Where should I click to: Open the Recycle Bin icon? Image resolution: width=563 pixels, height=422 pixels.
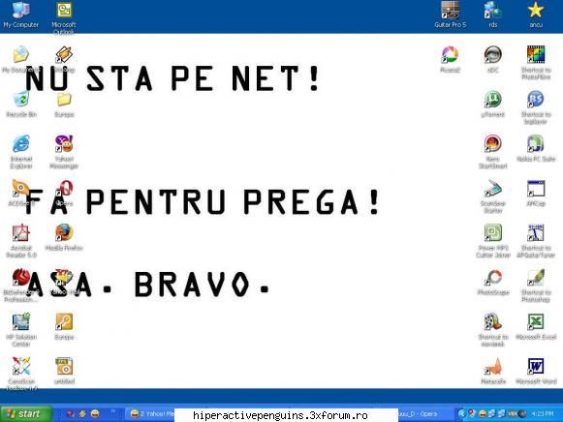[21, 104]
